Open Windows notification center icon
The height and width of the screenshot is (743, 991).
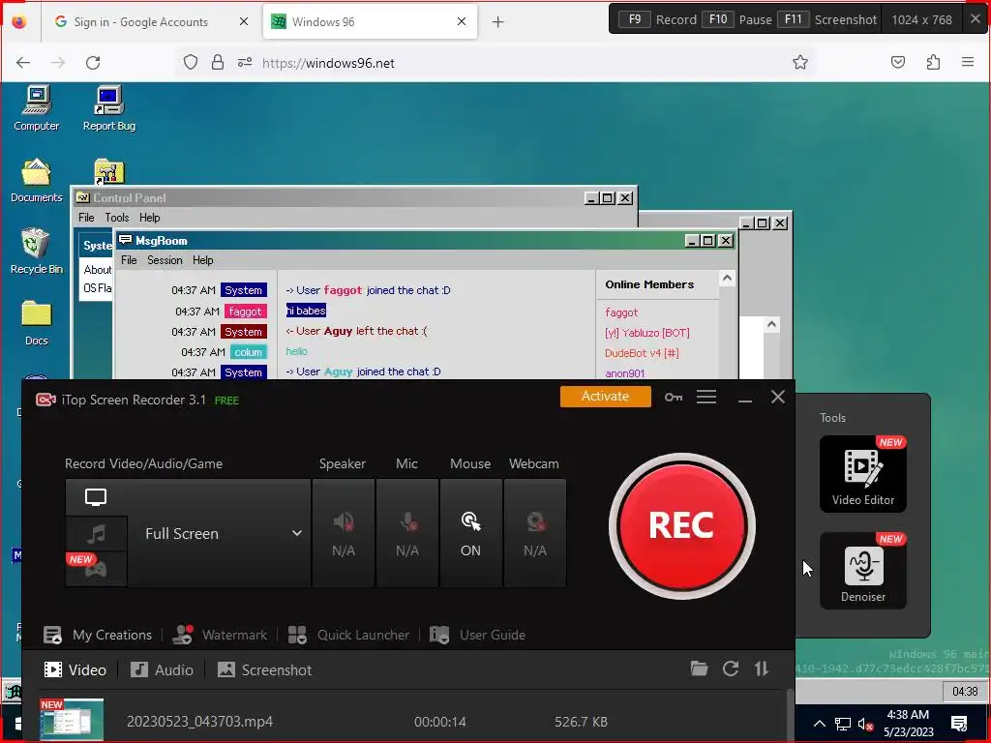tap(959, 724)
